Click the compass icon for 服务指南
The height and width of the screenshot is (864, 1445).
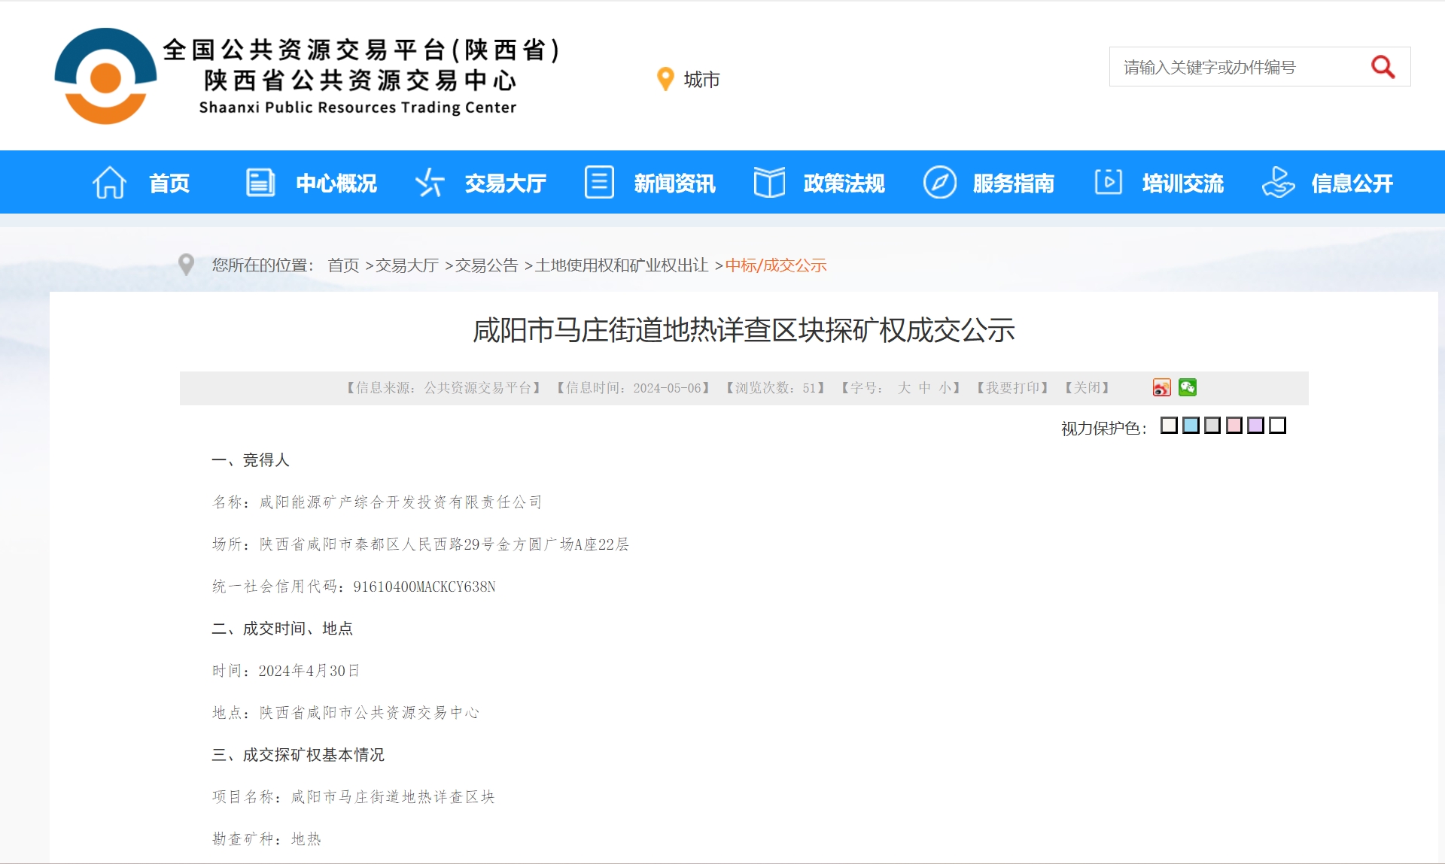939,183
